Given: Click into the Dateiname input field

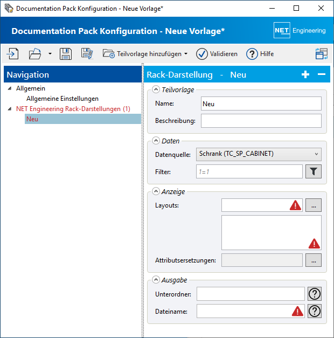Looking at the screenshot, I should point(250,311).
